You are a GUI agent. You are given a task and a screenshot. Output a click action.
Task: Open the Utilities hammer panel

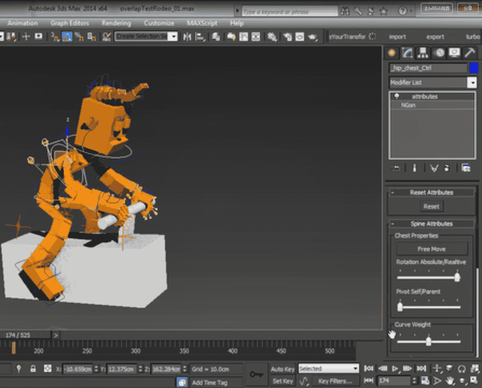point(469,53)
